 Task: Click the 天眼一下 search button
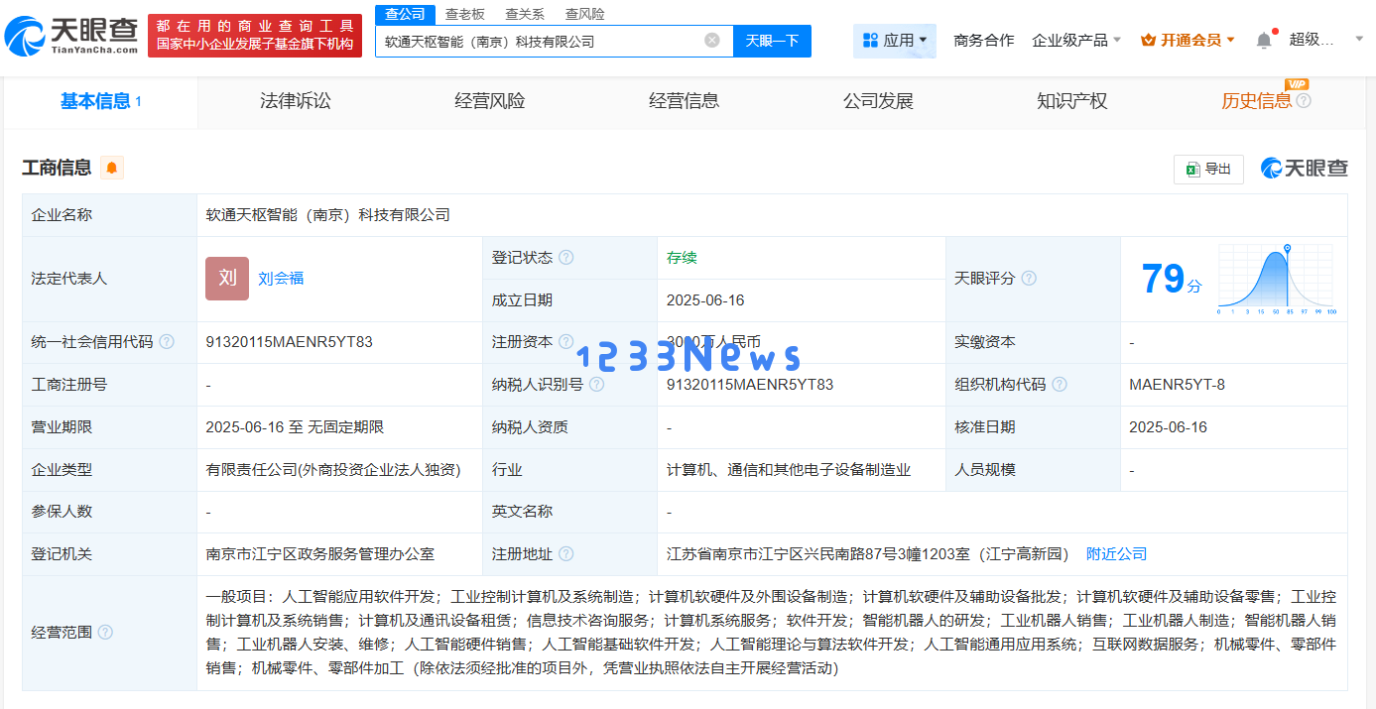pyautogui.click(x=772, y=41)
